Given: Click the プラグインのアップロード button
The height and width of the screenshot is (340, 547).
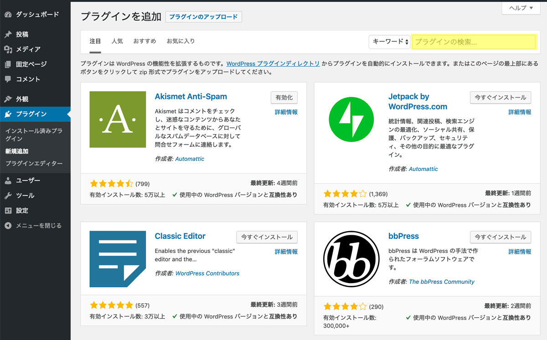Looking at the screenshot, I should [x=204, y=17].
